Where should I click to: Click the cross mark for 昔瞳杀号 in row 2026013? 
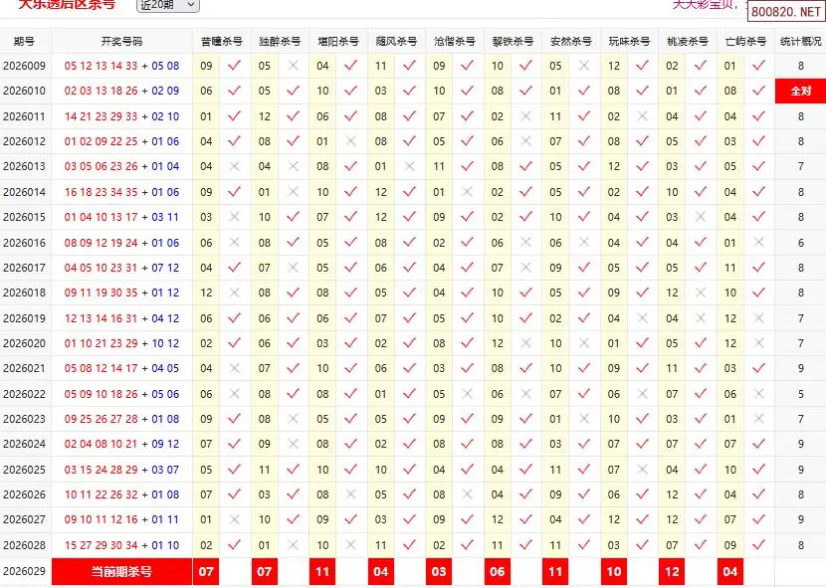coord(235,167)
